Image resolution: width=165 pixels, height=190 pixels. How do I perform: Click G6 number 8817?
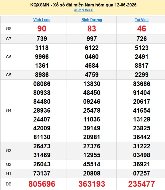142,66
